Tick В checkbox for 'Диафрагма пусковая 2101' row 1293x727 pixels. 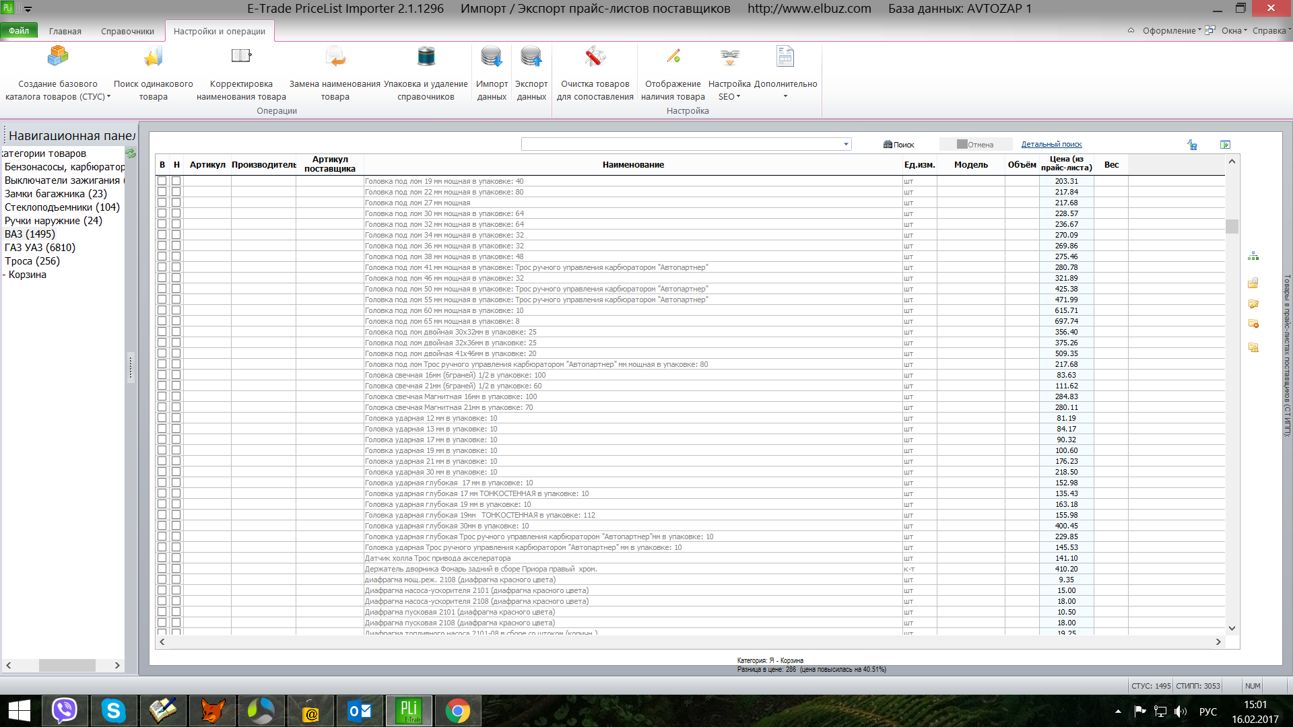162,612
